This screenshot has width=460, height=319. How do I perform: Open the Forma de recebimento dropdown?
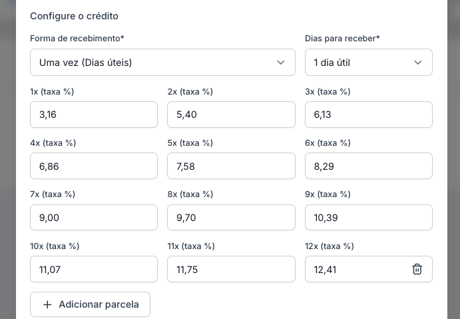pyautogui.click(x=162, y=63)
